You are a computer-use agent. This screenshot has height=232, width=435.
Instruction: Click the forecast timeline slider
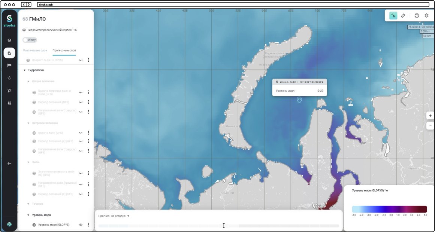pos(218,226)
